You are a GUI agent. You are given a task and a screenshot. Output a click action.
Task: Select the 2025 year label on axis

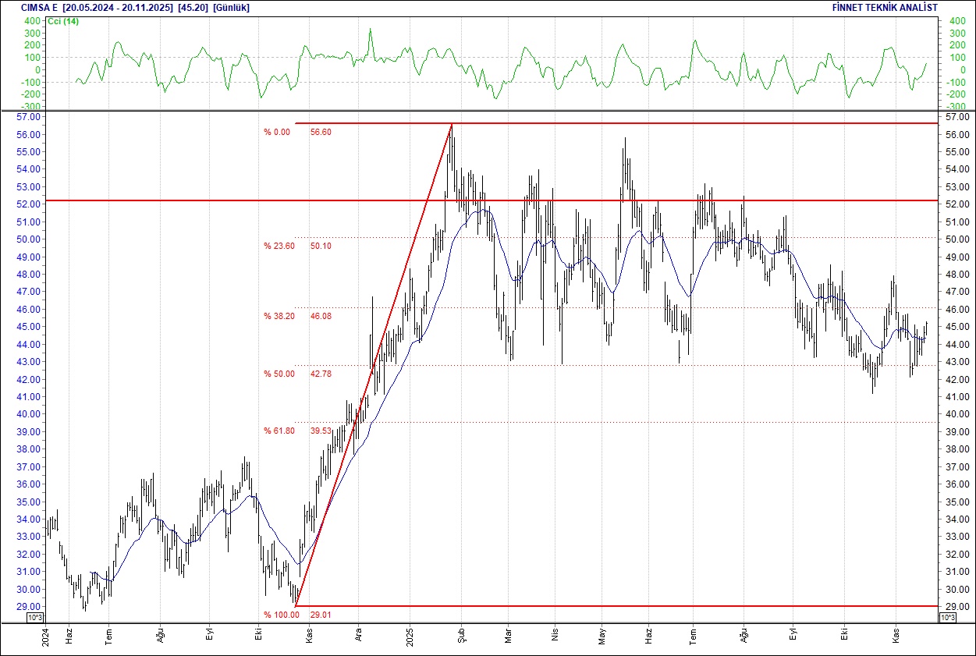[409, 638]
